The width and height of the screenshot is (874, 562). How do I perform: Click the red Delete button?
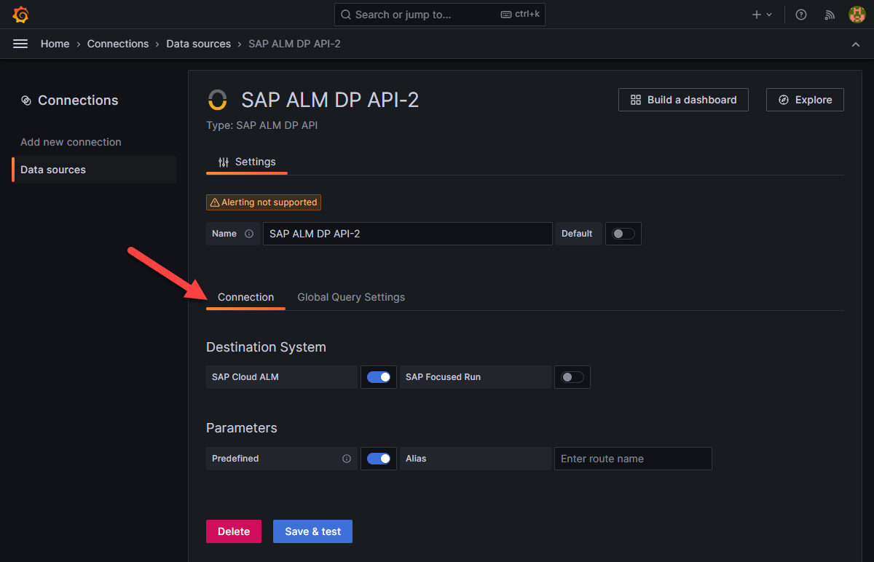click(x=234, y=531)
